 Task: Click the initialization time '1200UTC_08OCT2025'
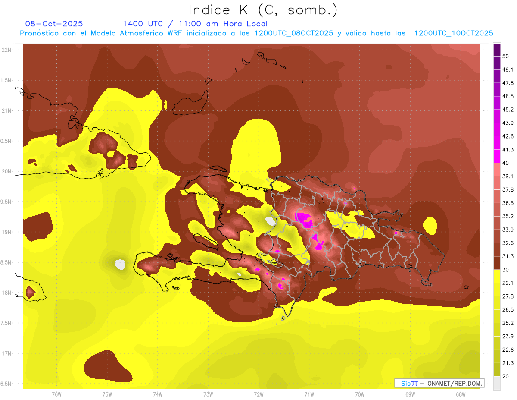point(293,33)
